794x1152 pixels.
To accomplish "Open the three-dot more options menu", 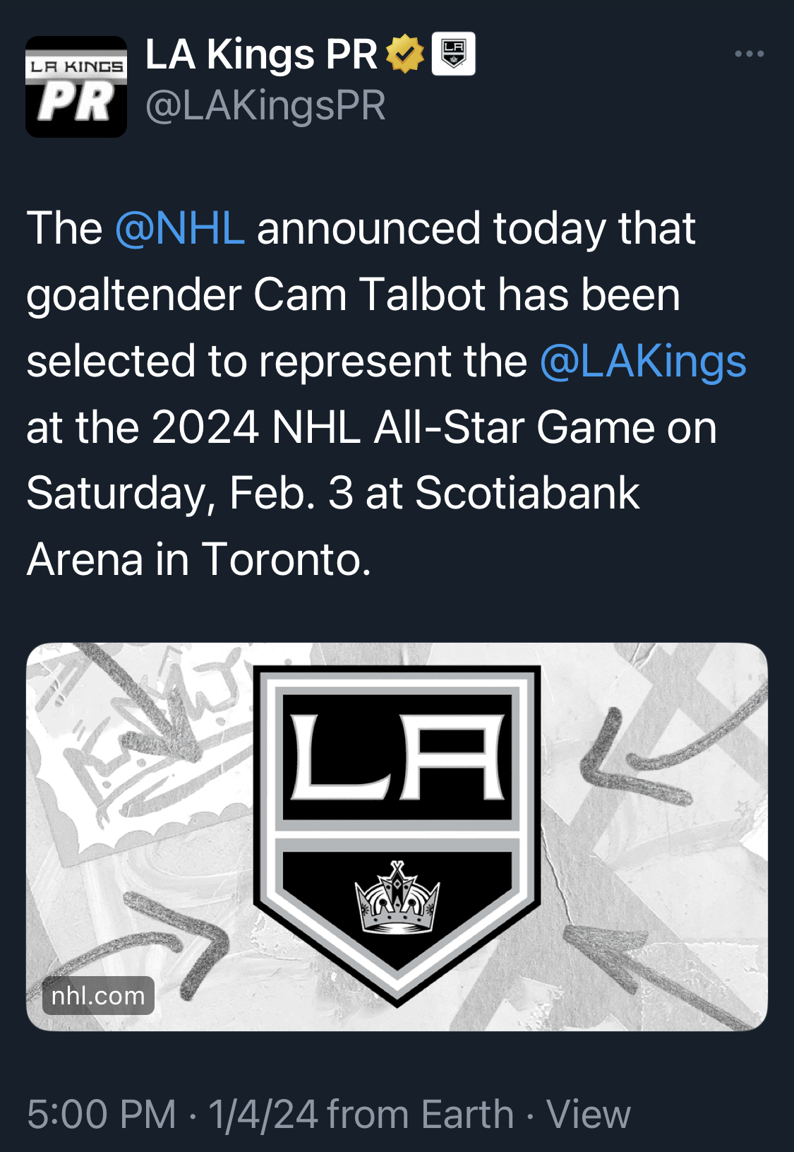I will pyautogui.click(x=749, y=54).
